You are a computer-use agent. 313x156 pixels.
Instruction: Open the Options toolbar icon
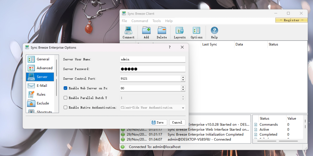pyautogui.click(x=197, y=30)
